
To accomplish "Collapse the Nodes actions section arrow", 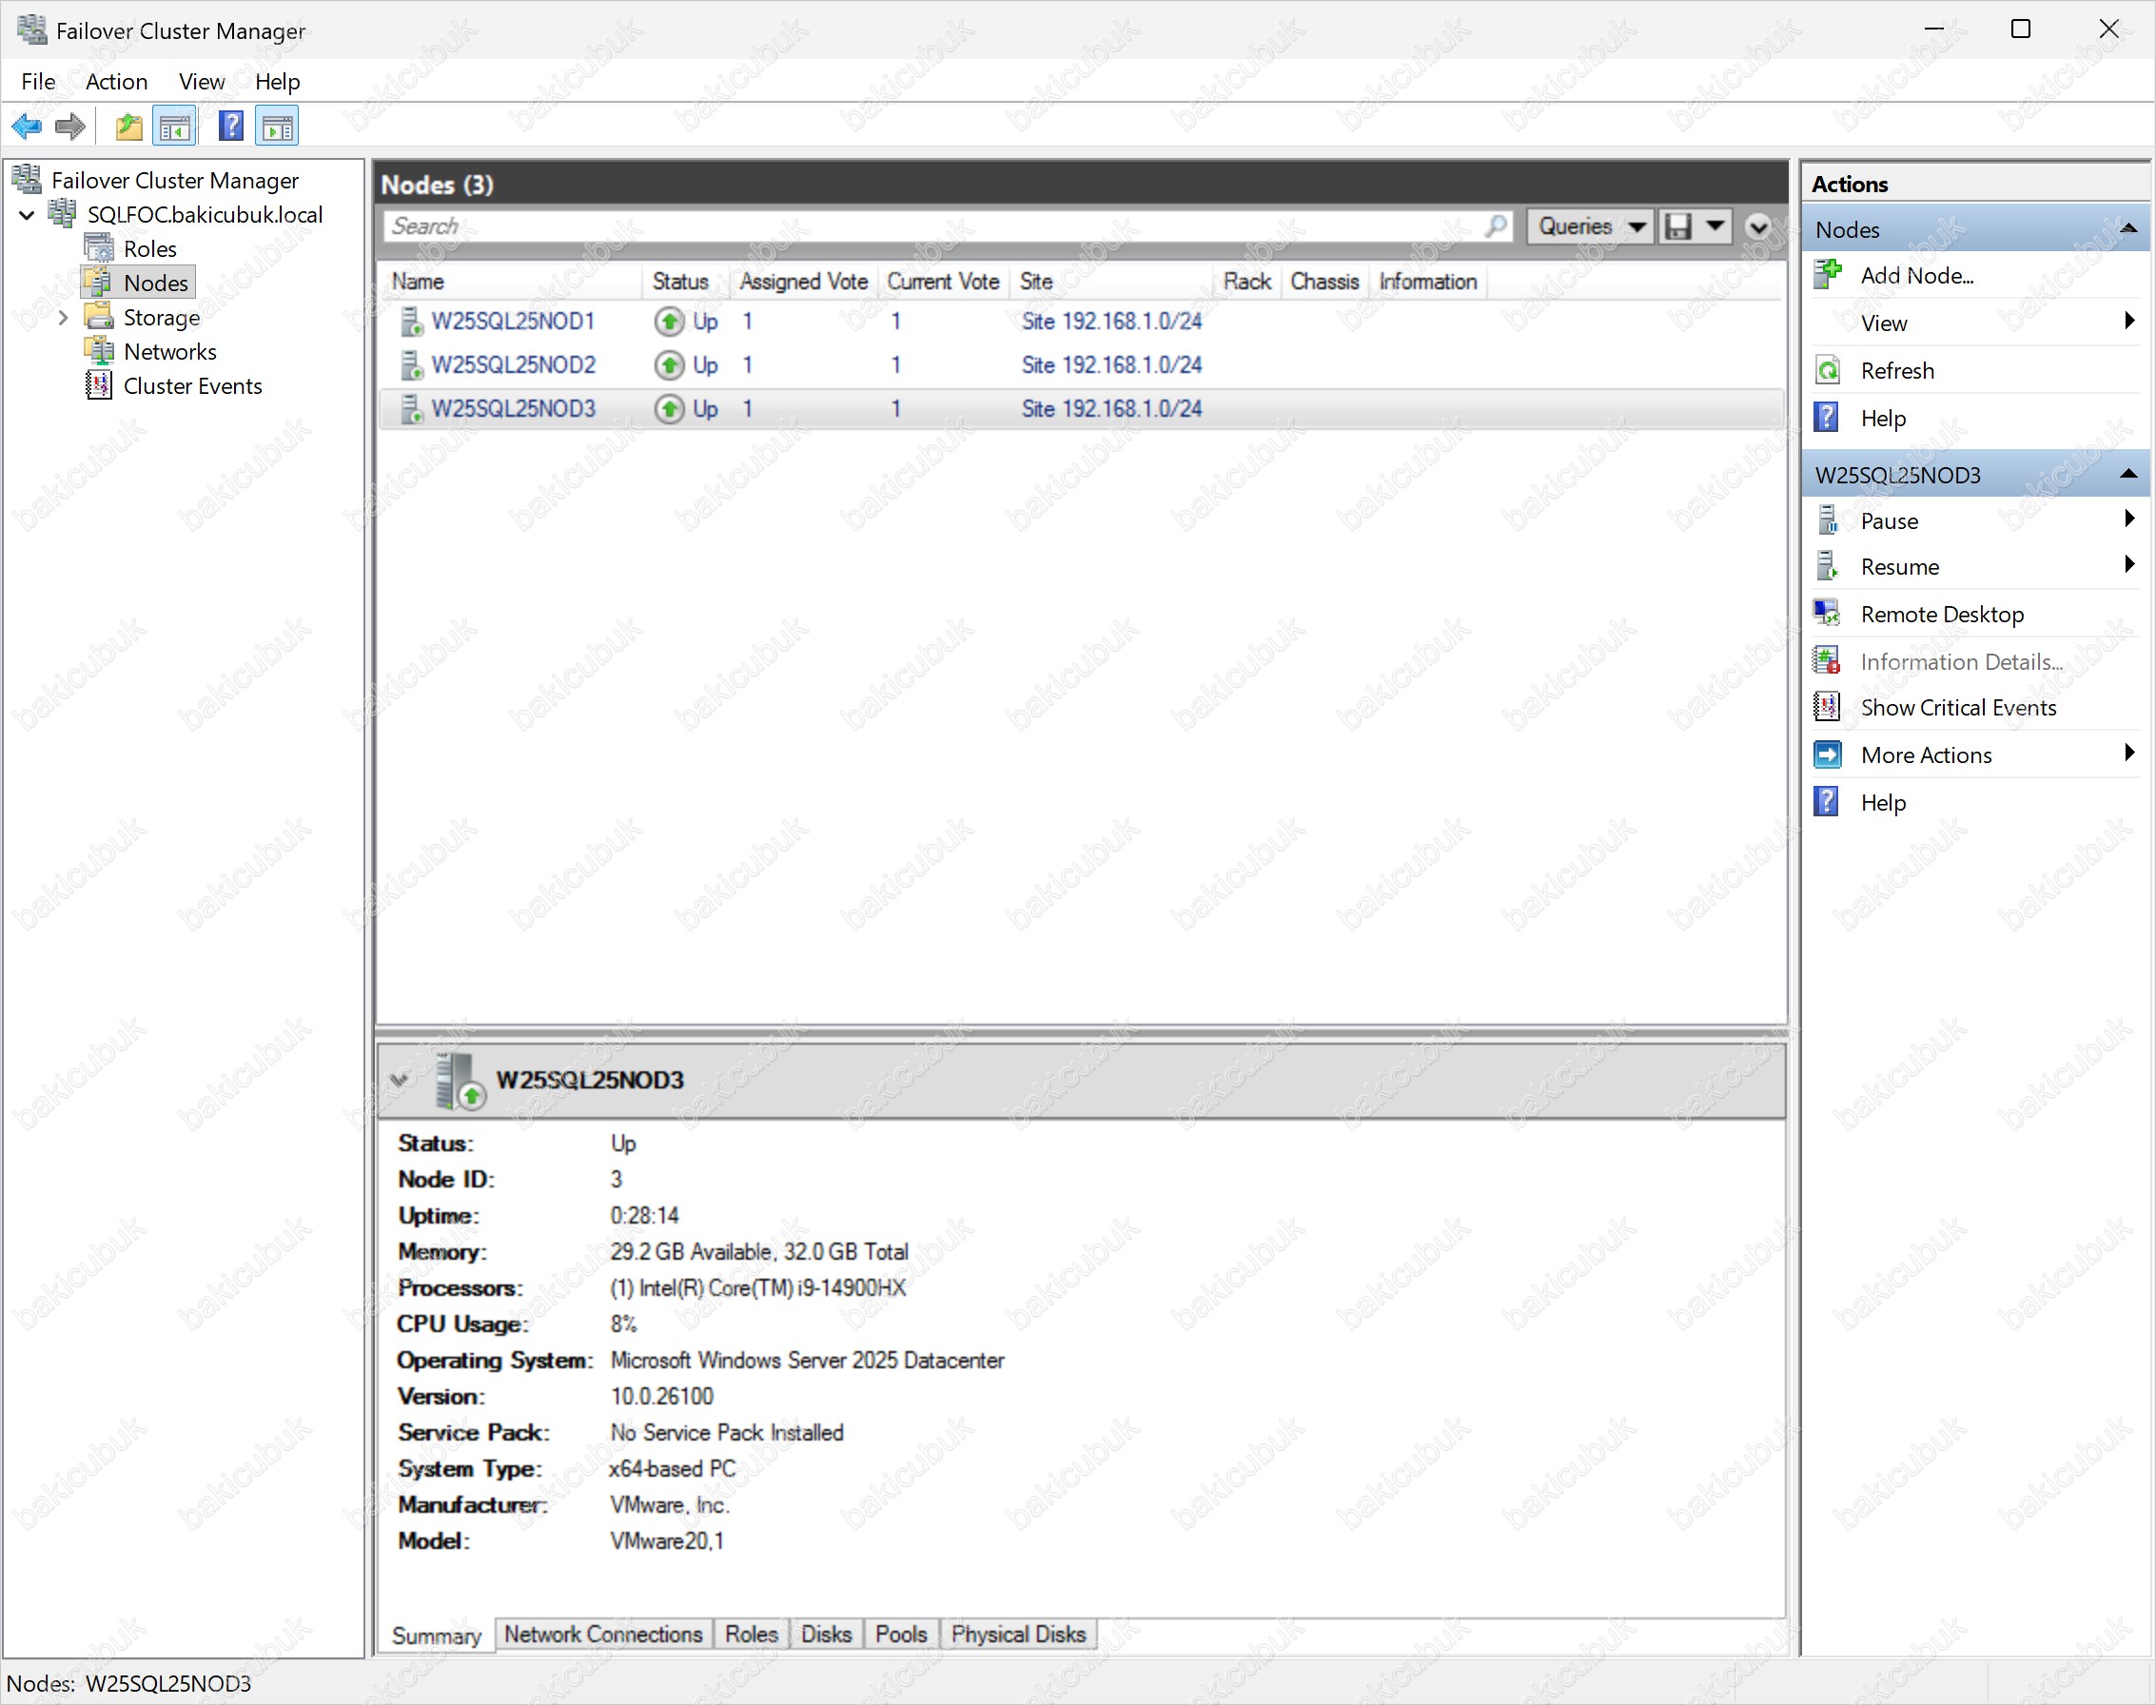I will point(2128,228).
